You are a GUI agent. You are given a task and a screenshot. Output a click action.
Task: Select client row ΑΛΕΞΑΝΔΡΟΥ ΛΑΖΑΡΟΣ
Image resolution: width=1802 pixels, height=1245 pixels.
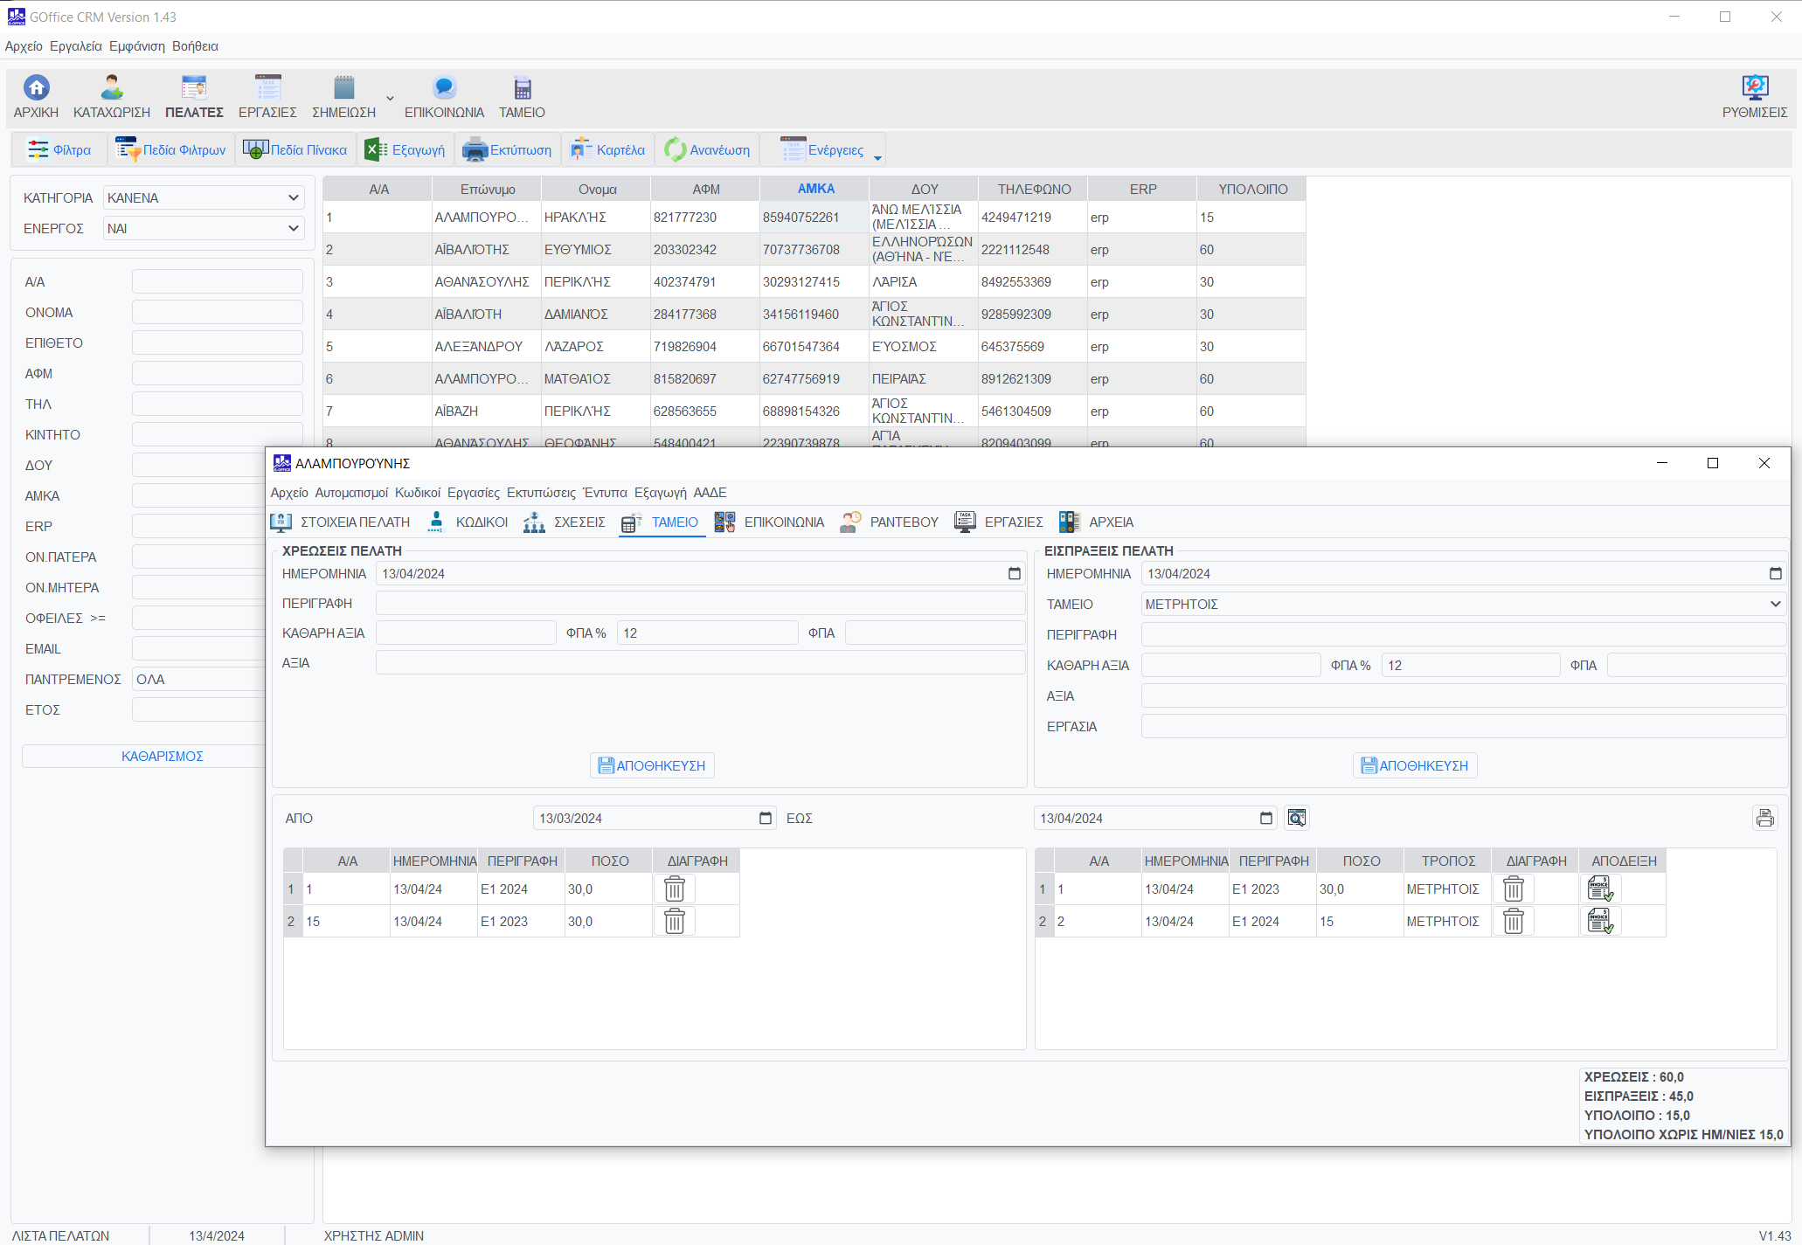coord(814,347)
